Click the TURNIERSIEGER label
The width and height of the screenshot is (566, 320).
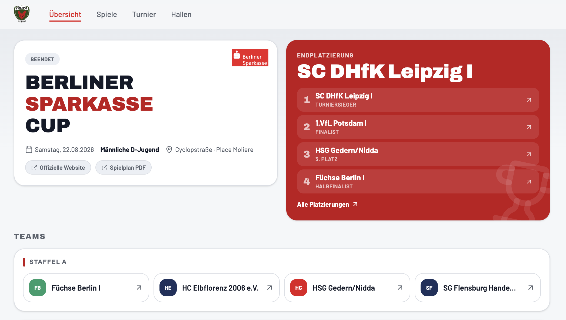point(336,105)
